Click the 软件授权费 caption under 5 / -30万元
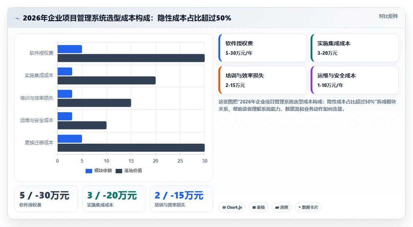 [x=30, y=205]
